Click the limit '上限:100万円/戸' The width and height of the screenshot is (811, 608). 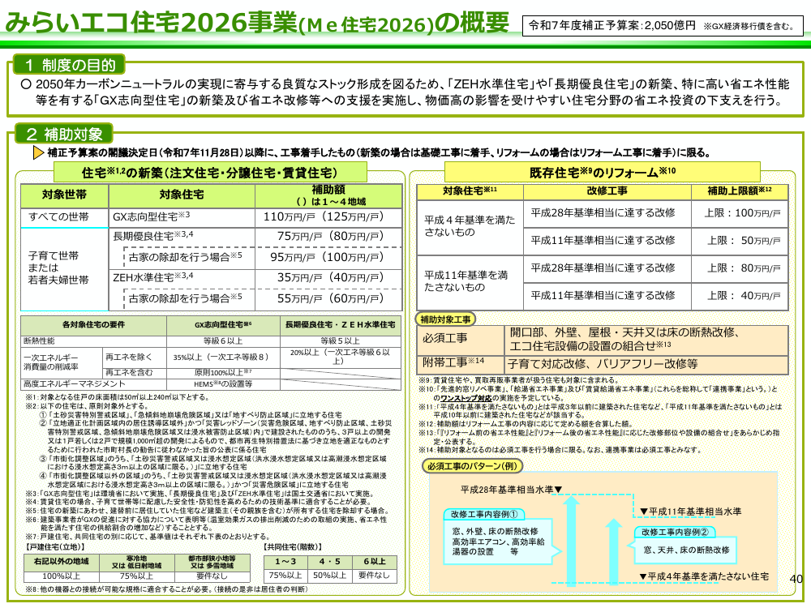pyautogui.click(x=742, y=213)
